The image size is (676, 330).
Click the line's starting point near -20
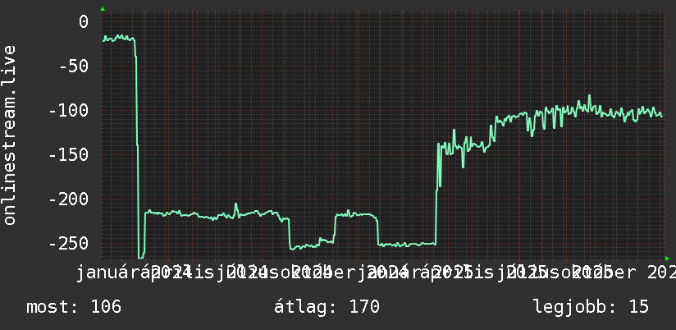103,41
